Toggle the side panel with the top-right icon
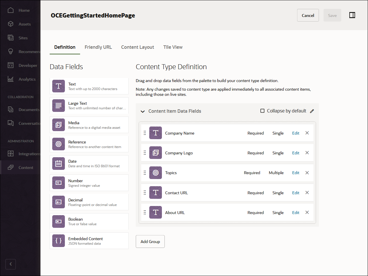Screen dimensions: 368x276 352,15
